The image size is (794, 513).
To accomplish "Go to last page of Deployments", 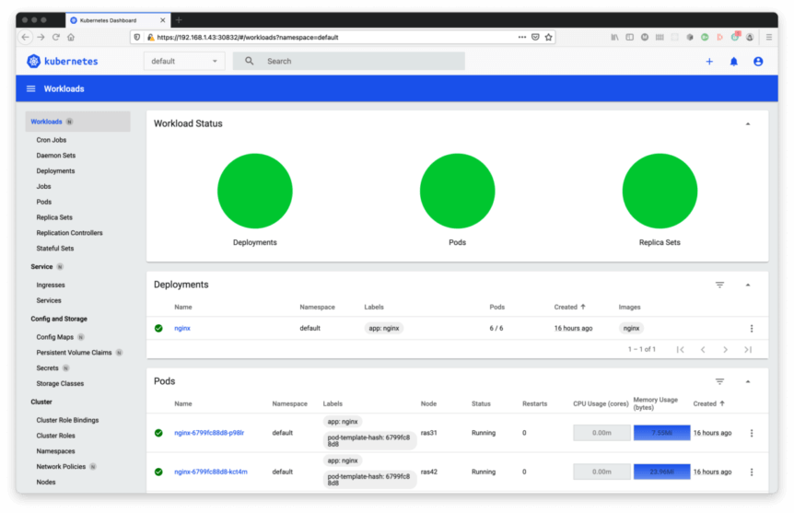I will point(748,349).
